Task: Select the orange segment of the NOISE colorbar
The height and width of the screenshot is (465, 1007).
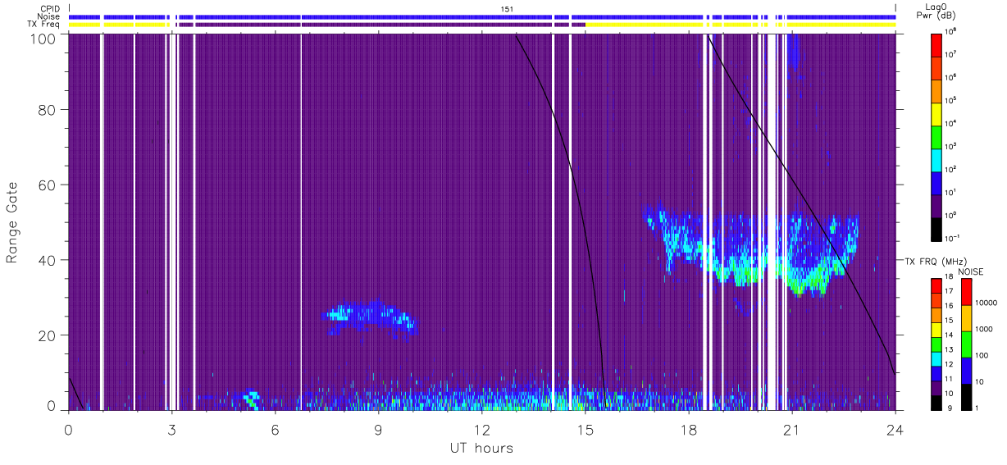Action: coord(967,317)
